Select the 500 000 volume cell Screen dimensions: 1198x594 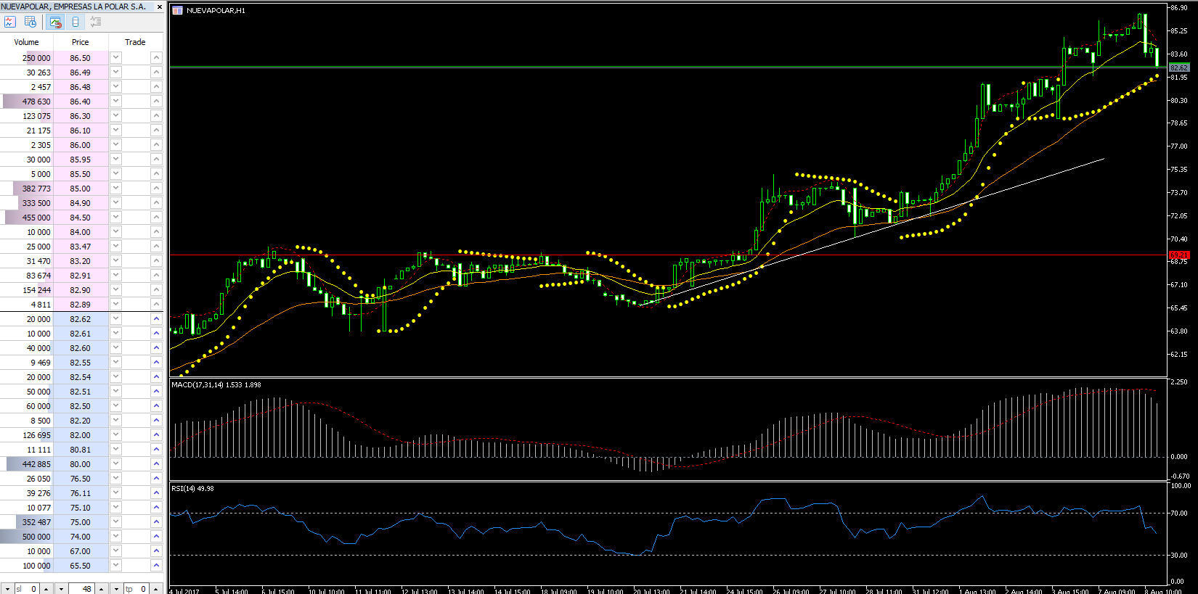27,536
